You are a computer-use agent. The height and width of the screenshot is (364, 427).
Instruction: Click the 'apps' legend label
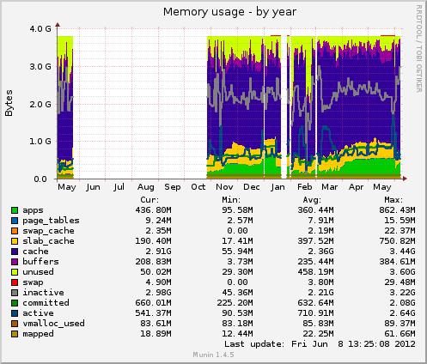click(33, 210)
